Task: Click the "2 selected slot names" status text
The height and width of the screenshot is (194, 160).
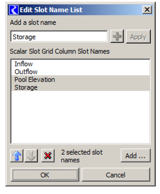Action: point(82,156)
